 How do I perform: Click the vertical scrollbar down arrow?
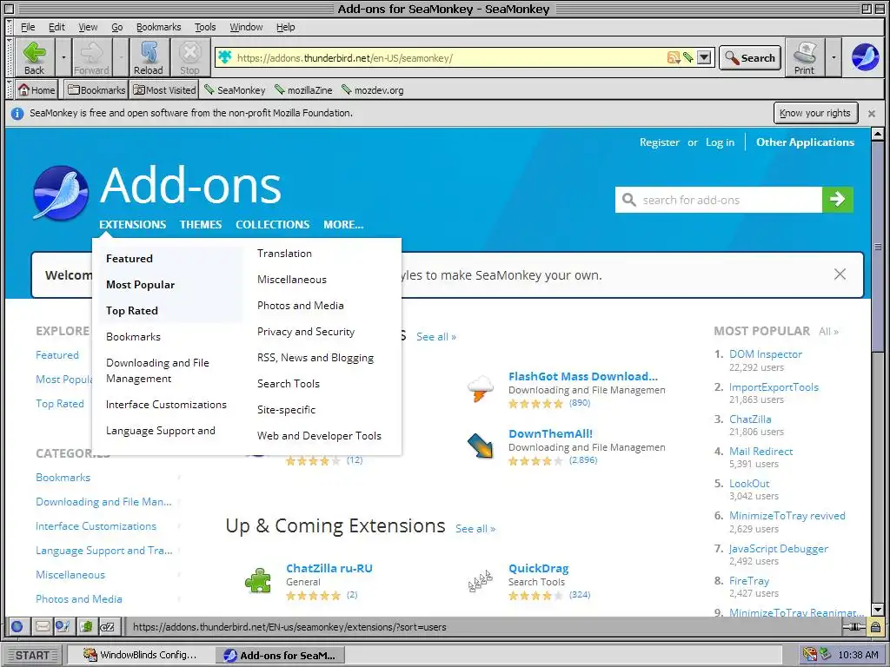(878, 610)
